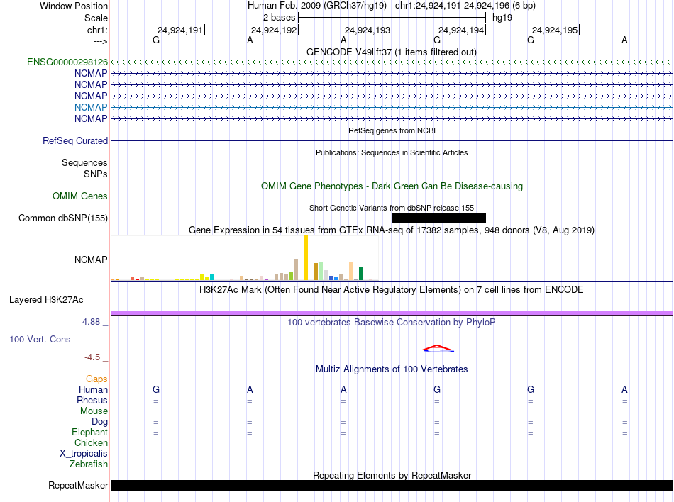
Task: Click the sequence direction arrow label
Action: 100,41
